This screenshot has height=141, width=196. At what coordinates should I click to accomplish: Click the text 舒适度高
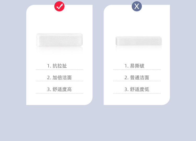62,89
